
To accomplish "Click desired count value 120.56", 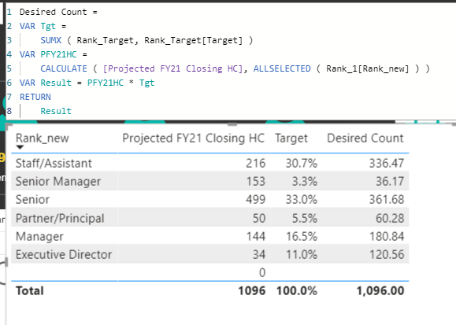I will (387, 255).
